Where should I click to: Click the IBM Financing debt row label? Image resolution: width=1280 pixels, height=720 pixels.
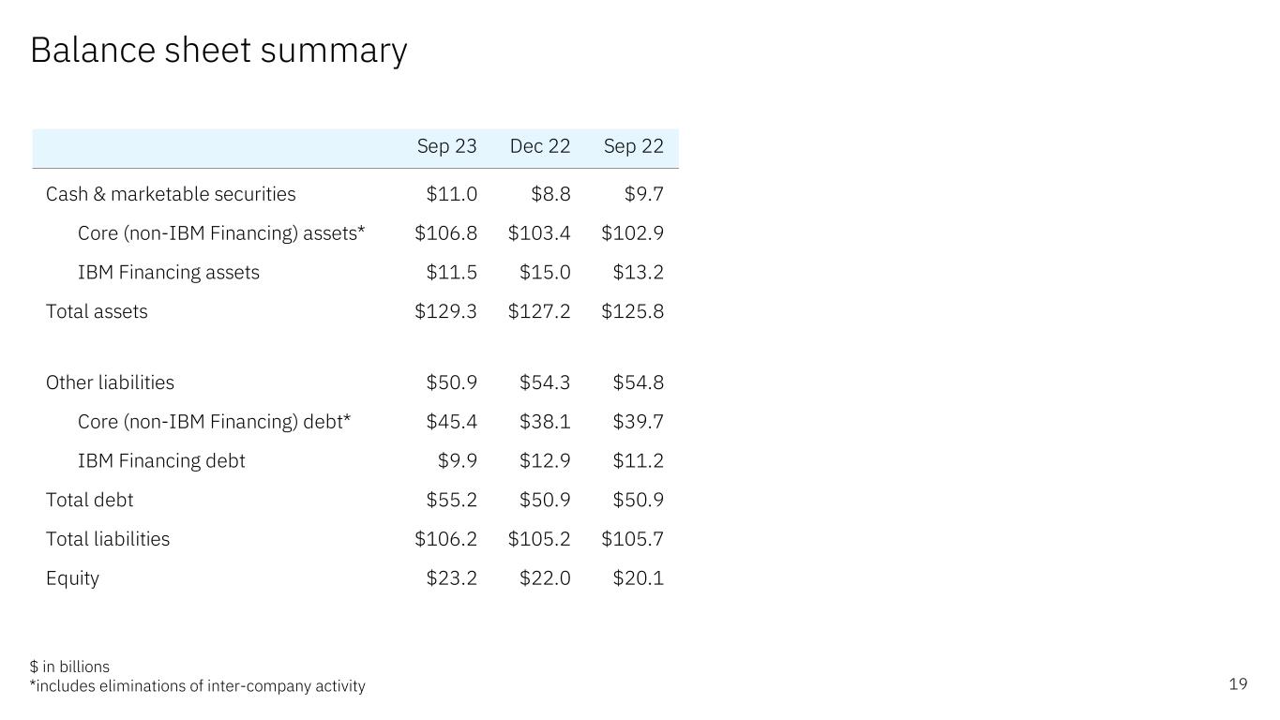tap(161, 461)
